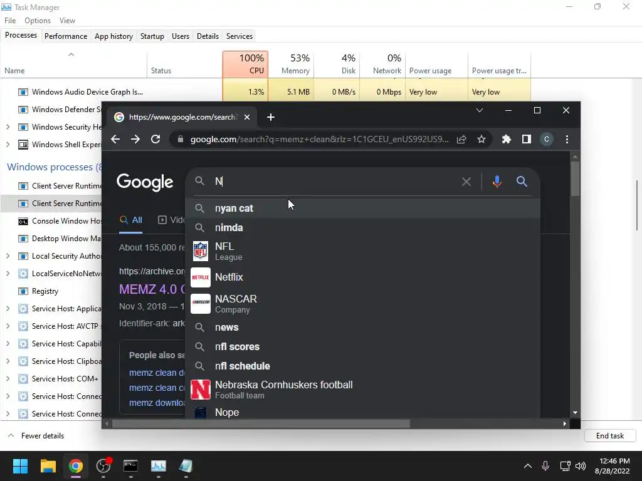Click the End task button
Viewport: 642px width, 481px height.
[x=610, y=436]
